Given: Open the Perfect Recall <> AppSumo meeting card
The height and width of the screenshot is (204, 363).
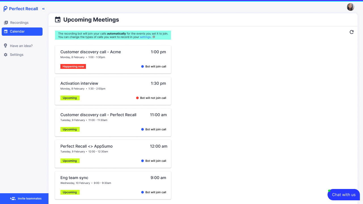Looking at the screenshot, I should (113, 153).
